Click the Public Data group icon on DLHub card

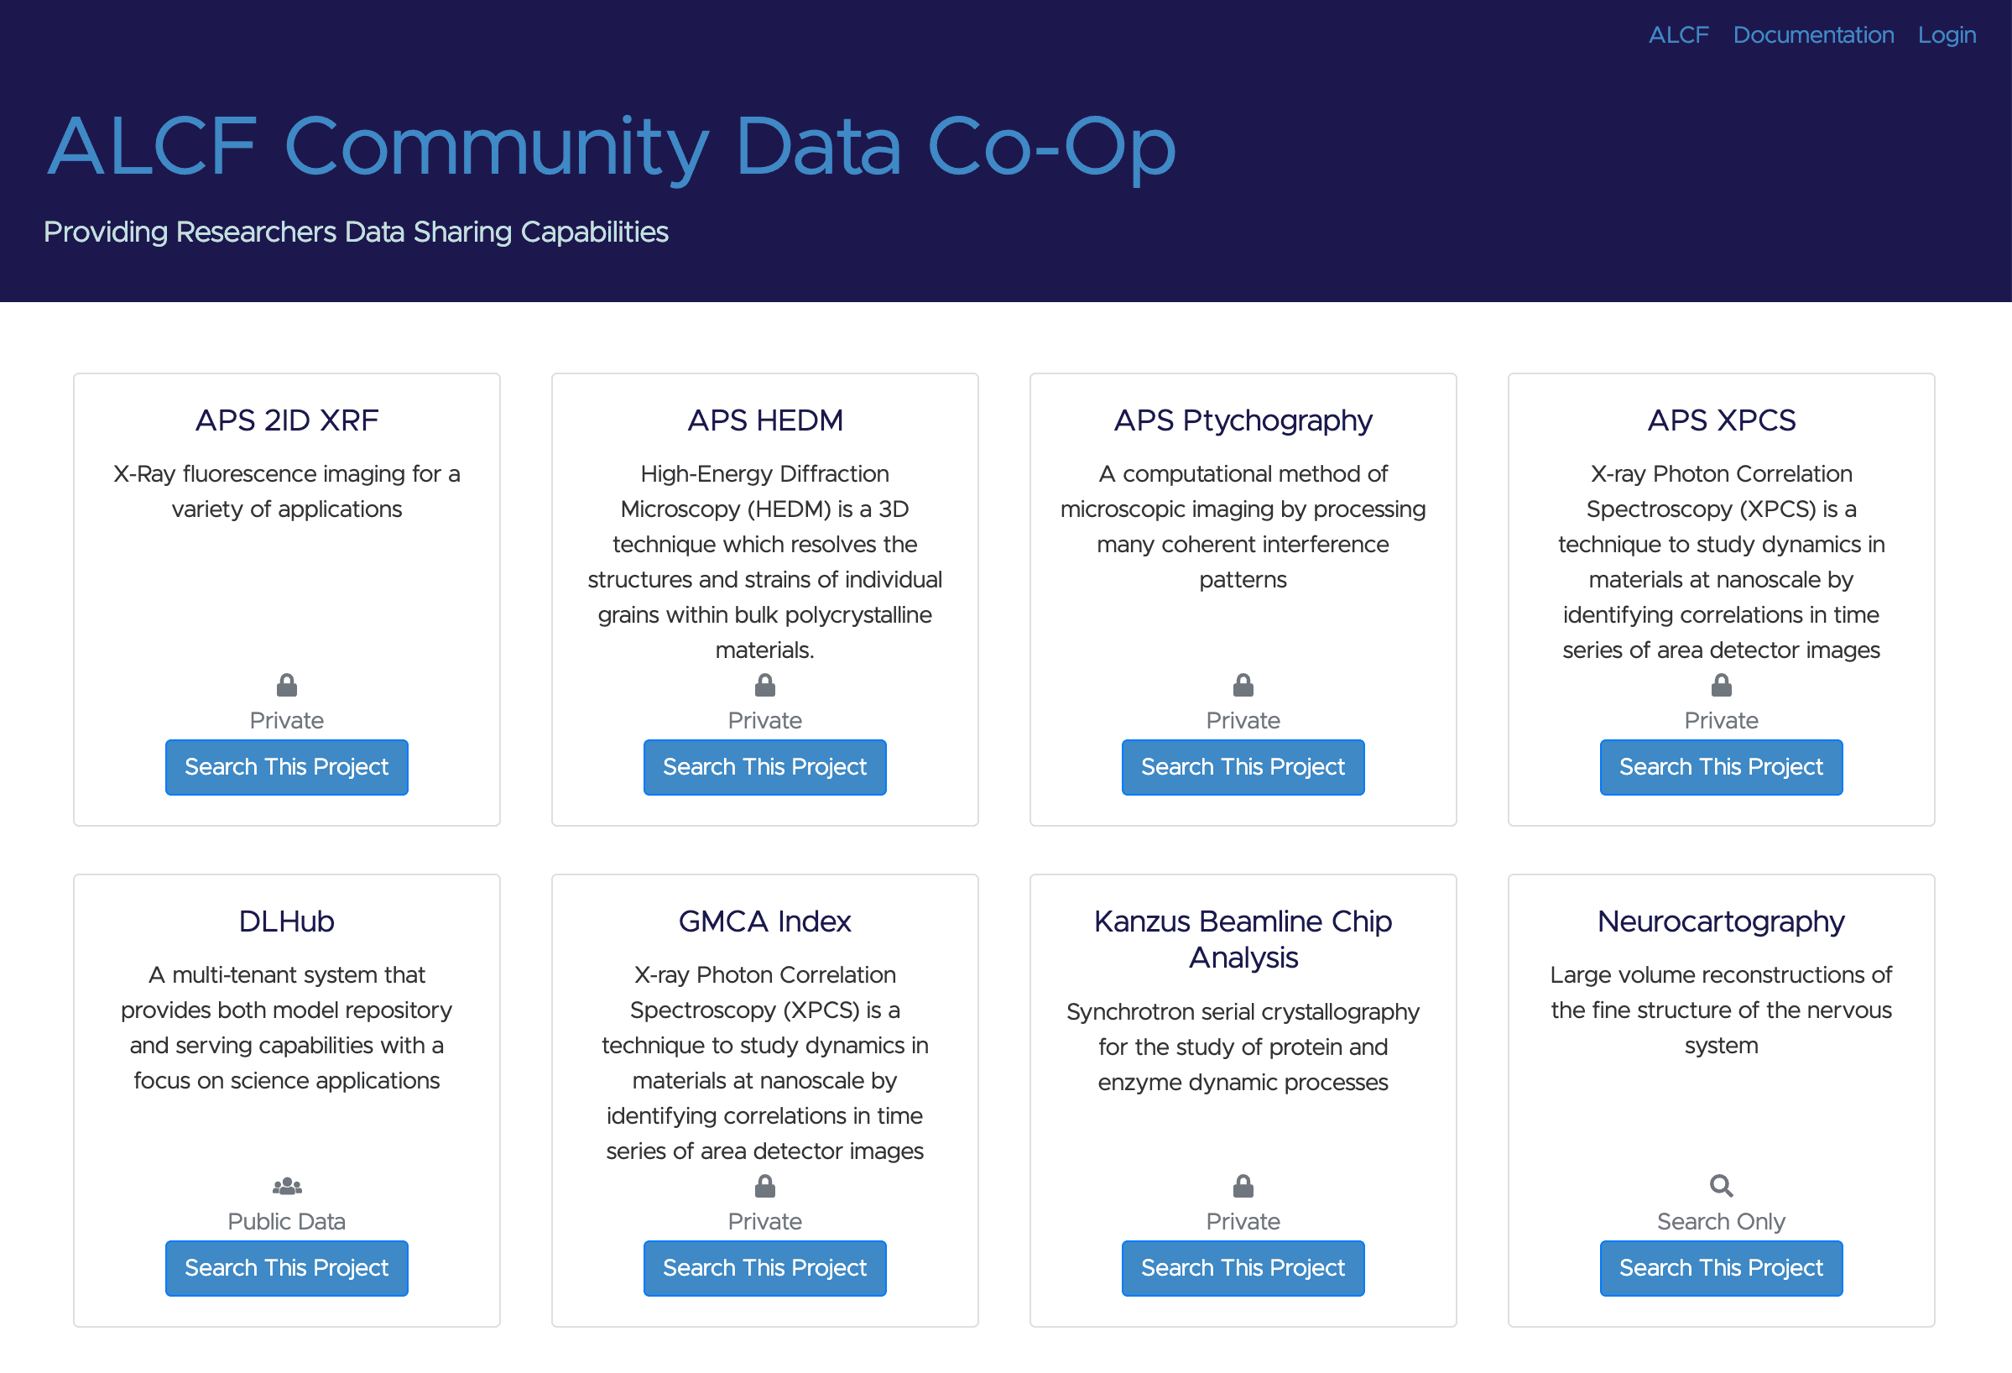click(287, 1186)
